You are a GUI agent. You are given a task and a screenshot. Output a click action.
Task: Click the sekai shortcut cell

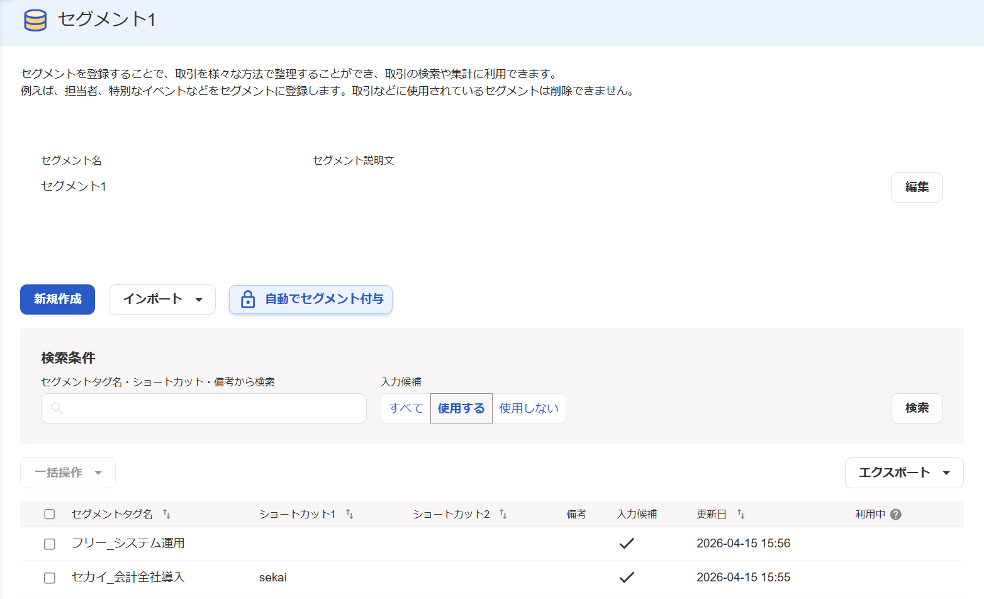coord(273,577)
